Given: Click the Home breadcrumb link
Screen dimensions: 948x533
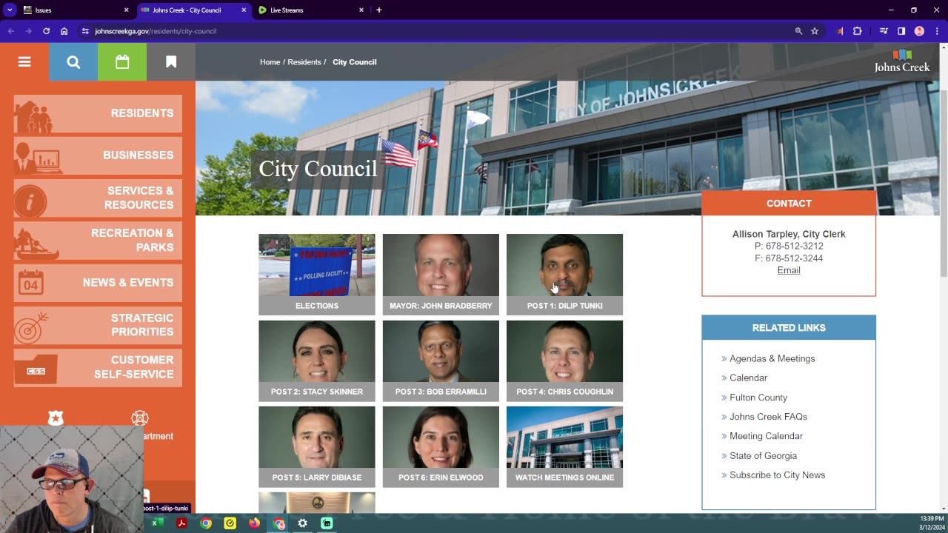Looking at the screenshot, I should click(270, 62).
